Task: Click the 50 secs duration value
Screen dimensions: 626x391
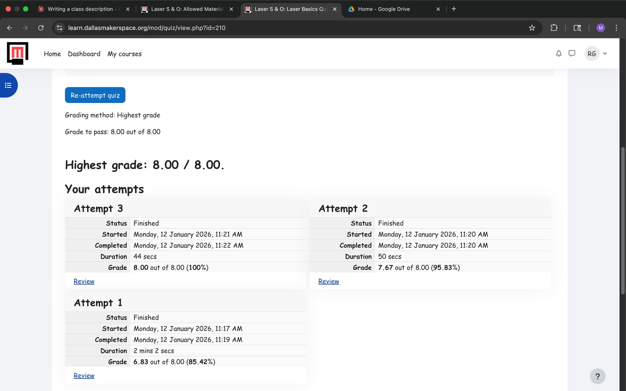Action: pyautogui.click(x=390, y=256)
